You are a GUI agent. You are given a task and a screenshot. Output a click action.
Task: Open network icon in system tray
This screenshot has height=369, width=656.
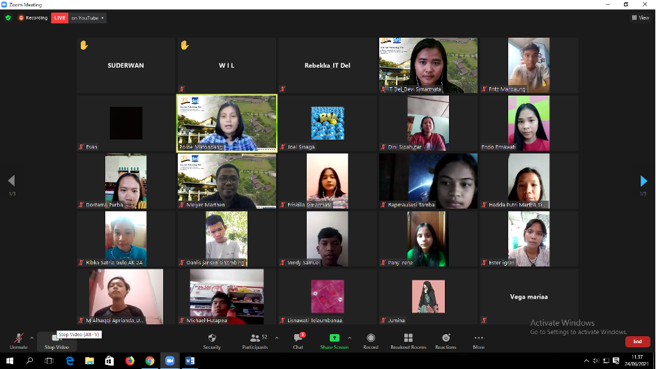coord(606,361)
